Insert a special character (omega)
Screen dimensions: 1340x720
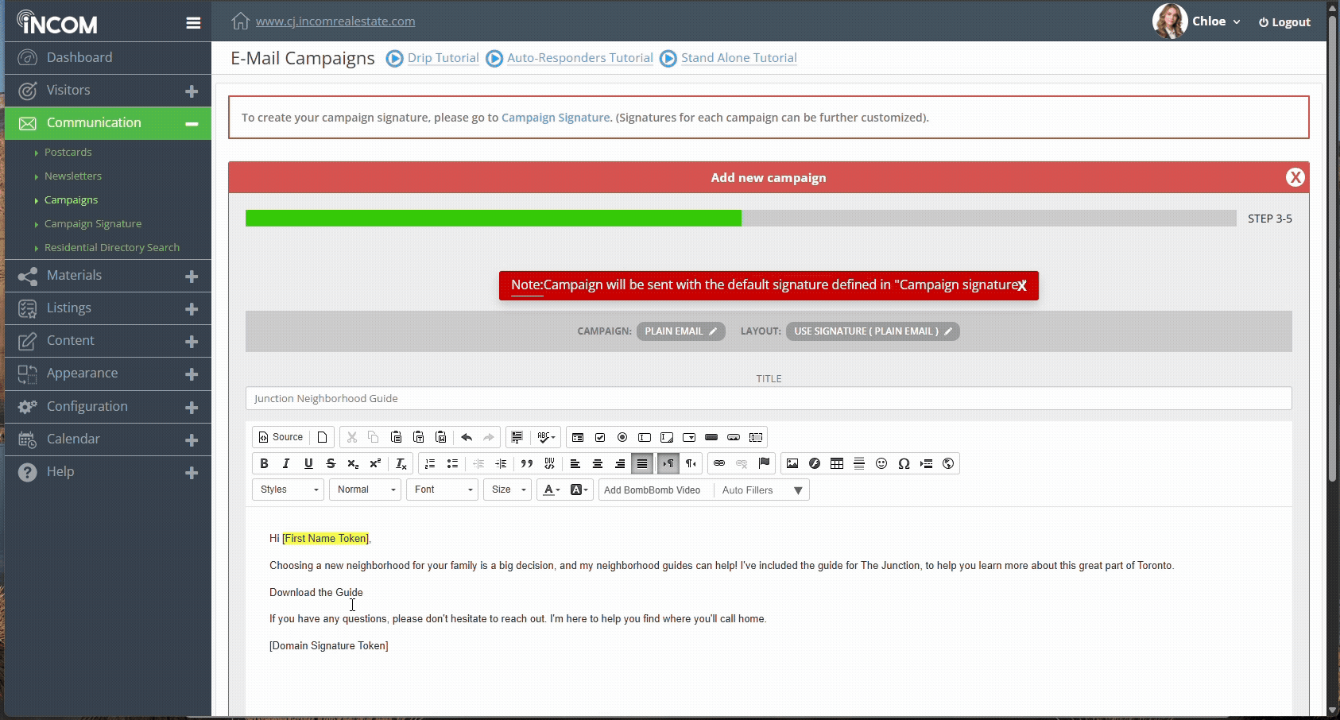904,464
